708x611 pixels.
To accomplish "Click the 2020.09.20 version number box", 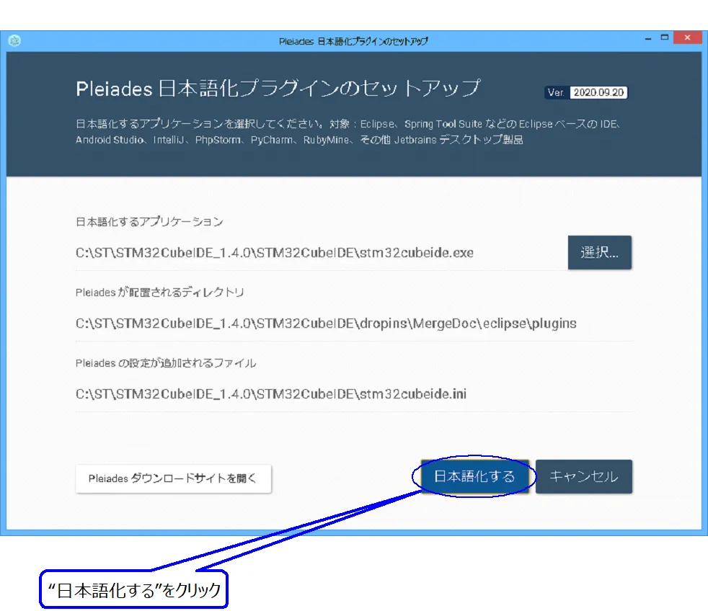I will pyautogui.click(x=598, y=92).
